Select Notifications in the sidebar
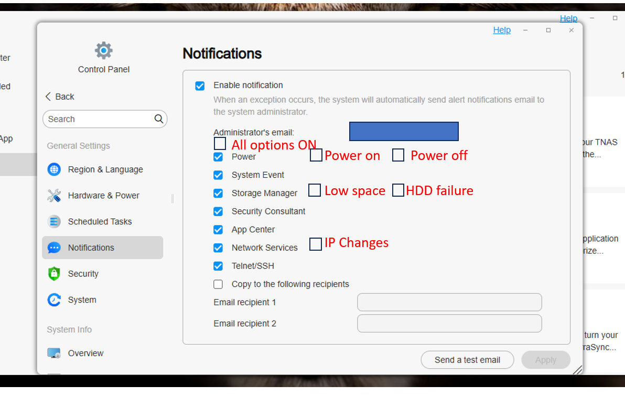 102,248
